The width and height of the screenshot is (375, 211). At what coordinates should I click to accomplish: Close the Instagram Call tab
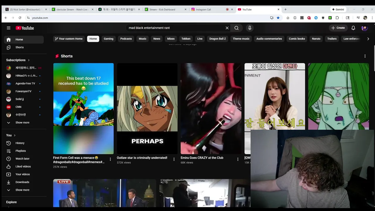coord(232,9)
